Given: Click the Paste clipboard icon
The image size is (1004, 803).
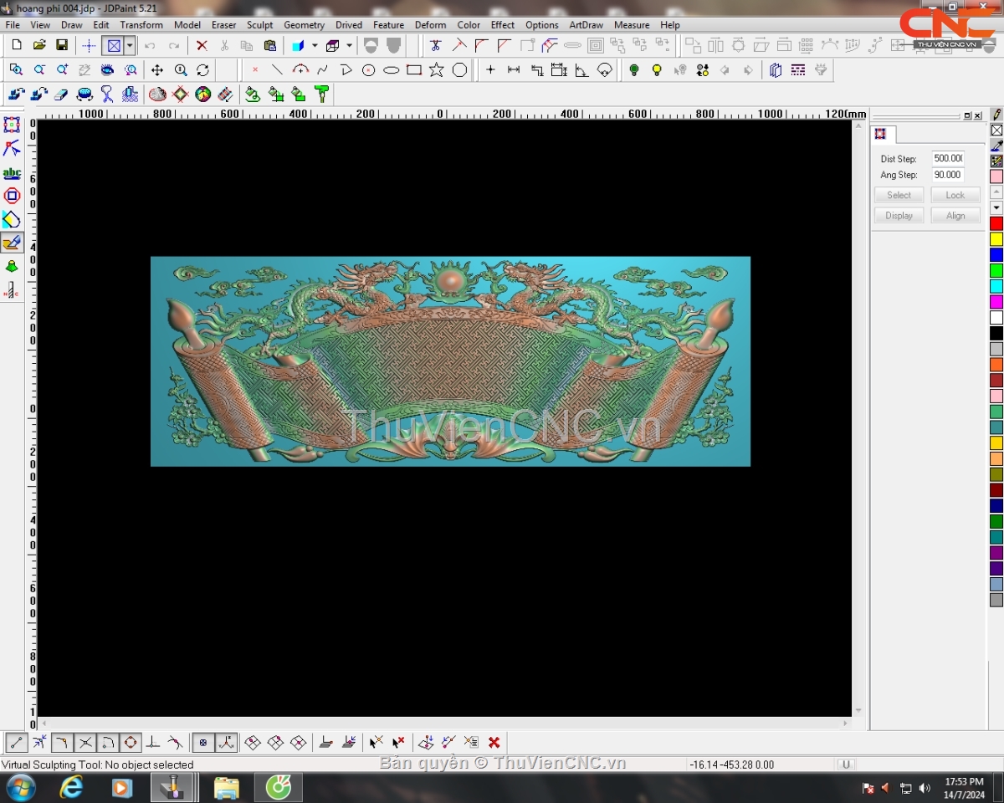Looking at the screenshot, I should [269, 45].
